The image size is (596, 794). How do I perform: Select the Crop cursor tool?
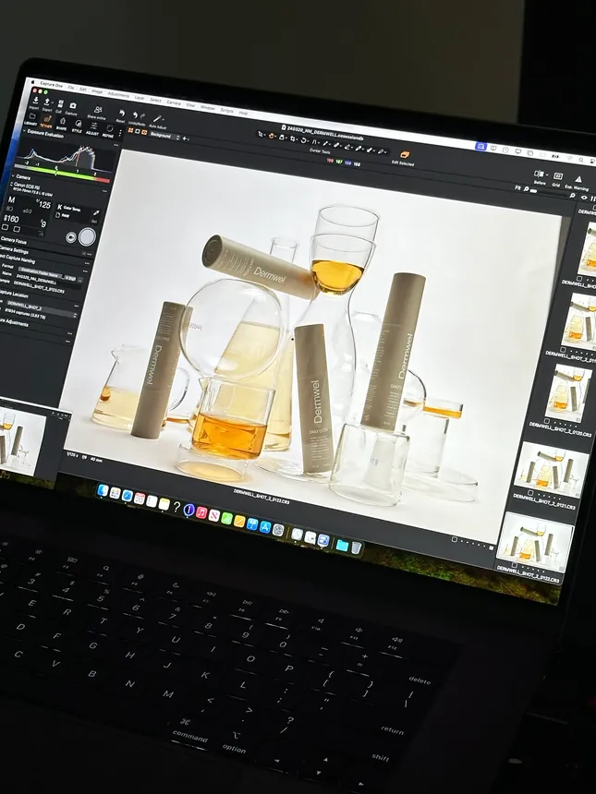coord(292,138)
